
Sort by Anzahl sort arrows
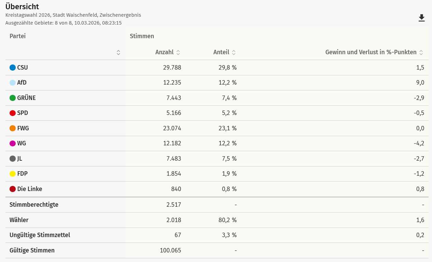(178, 53)
